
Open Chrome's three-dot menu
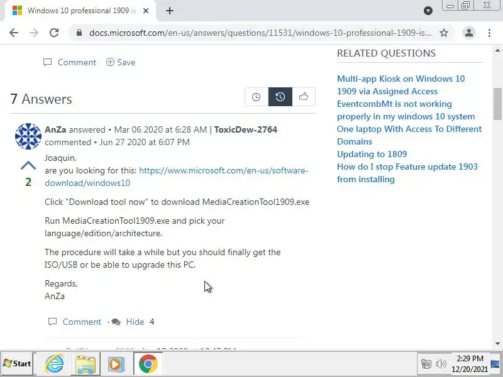(x=489, y=33)
